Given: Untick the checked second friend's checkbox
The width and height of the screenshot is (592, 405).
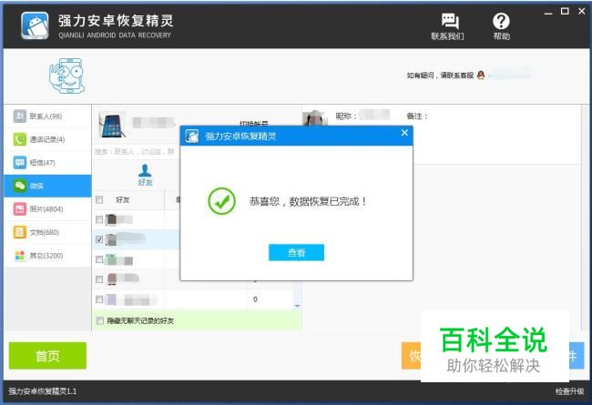Looking at the screenshot, I should pos(99,239).
